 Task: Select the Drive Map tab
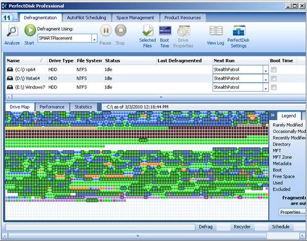20,107
